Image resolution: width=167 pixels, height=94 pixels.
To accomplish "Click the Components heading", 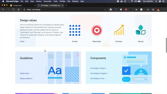I will click(98, 58).
